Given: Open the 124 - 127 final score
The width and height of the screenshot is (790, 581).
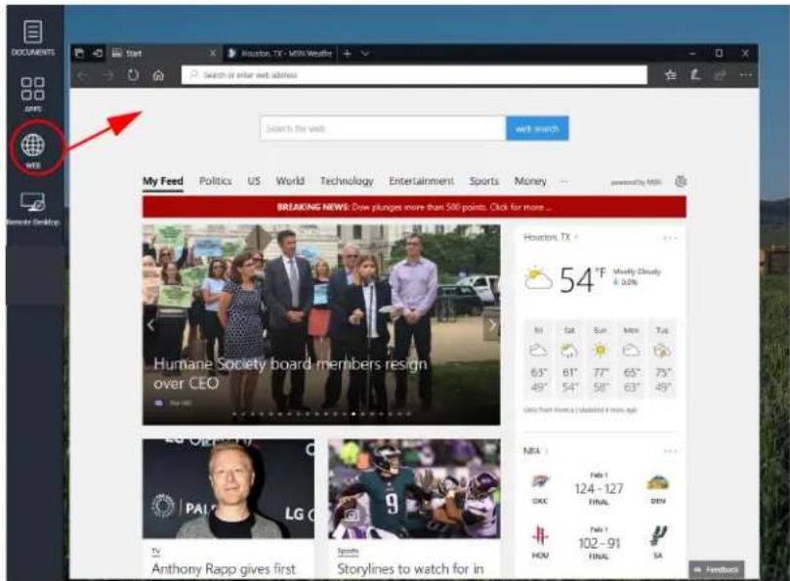Looking at the screenshot, I should (599, 488).
